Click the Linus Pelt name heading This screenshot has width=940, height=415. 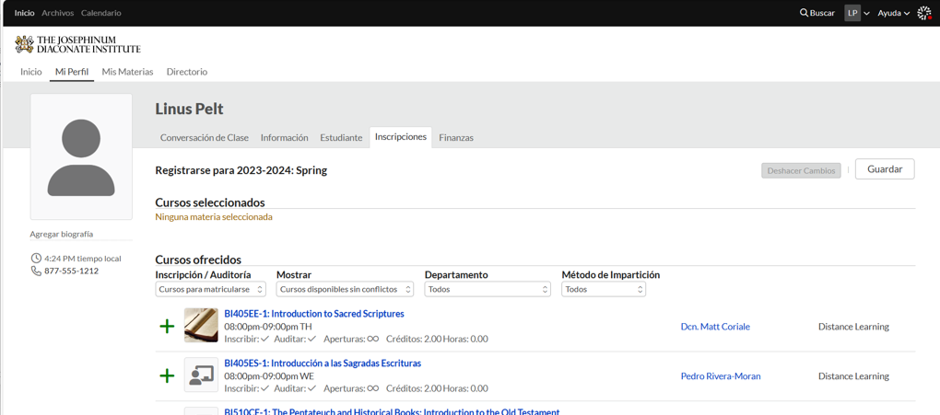pos(190,109)
